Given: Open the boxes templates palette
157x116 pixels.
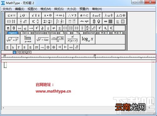Looking at the screenshot, I should 121,22.
